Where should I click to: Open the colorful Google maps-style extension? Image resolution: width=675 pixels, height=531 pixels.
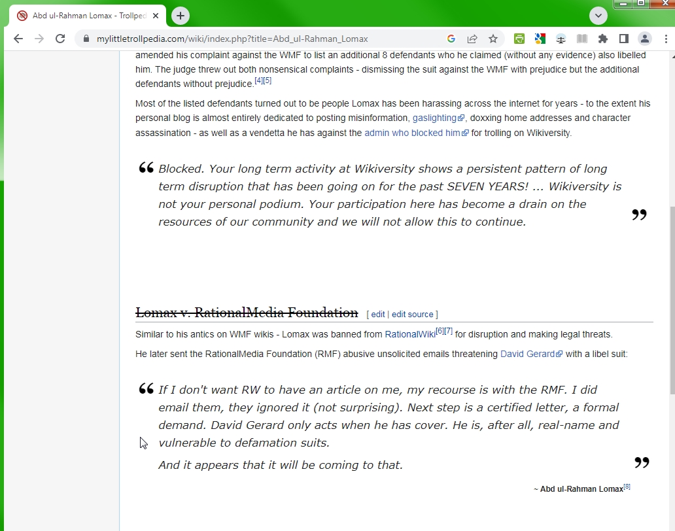click(x=540, y=39)
